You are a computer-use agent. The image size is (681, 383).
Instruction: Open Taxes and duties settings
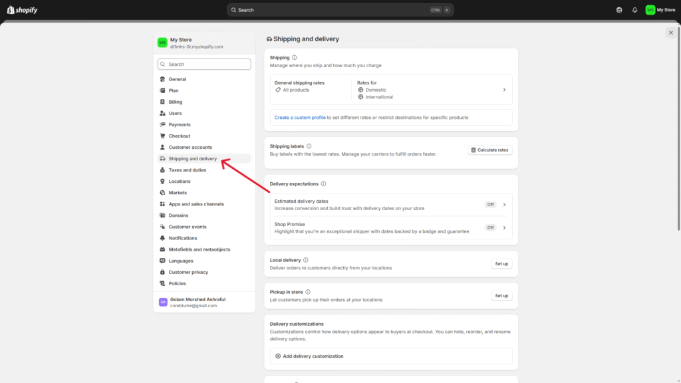click(187, 170)
